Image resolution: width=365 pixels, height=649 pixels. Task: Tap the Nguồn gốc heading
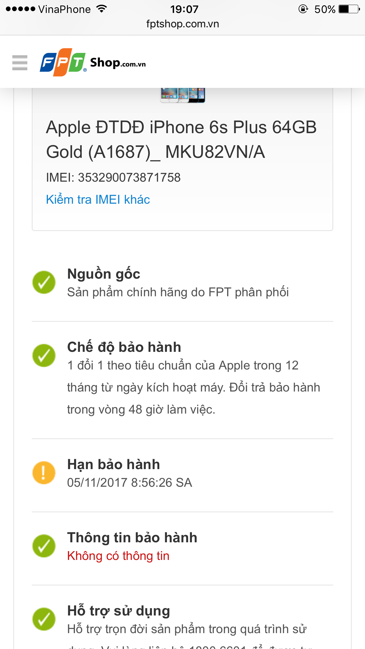(104, 274)
